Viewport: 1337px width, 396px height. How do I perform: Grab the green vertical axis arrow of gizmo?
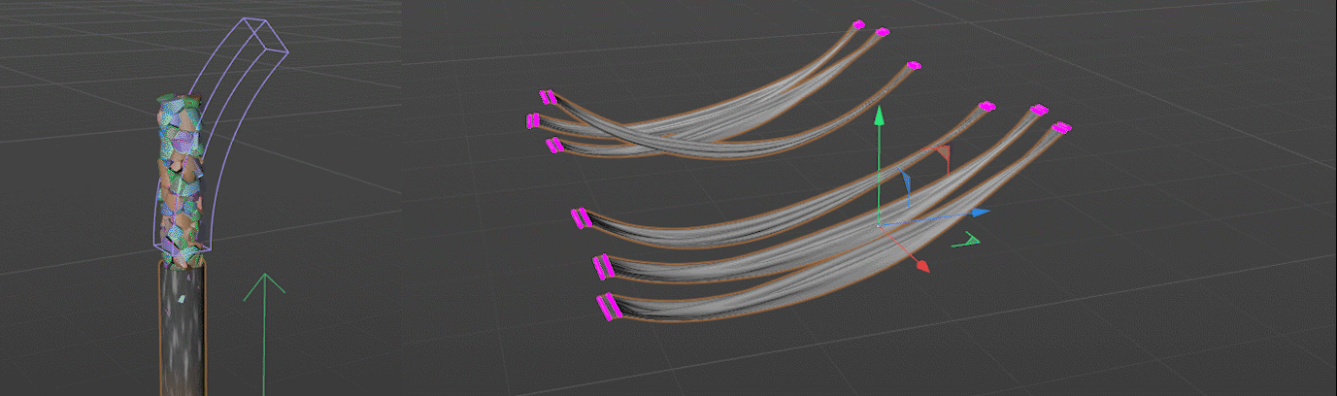(x=880, y=117)
